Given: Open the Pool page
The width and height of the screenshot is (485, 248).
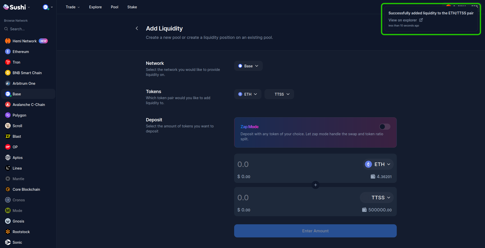Looking at the screenshot, I should point(115,7).
